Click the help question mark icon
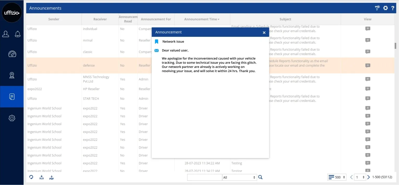The height and width of the screenshot is (185, 399). 392,8
